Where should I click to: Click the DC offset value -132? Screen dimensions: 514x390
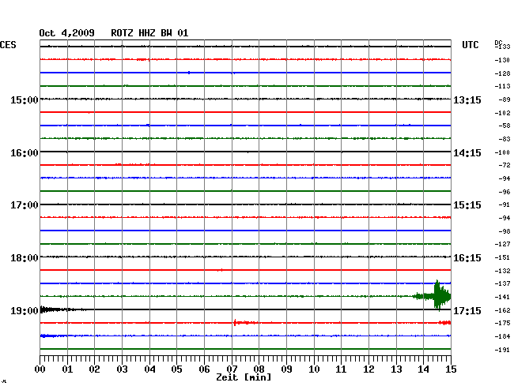click(x=502, y=271)
